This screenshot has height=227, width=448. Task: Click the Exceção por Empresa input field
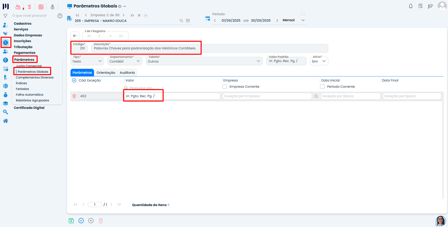(267, 96)
